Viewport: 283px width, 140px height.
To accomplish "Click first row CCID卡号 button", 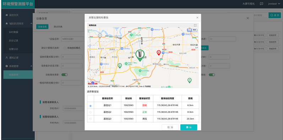I will (259, 35).
